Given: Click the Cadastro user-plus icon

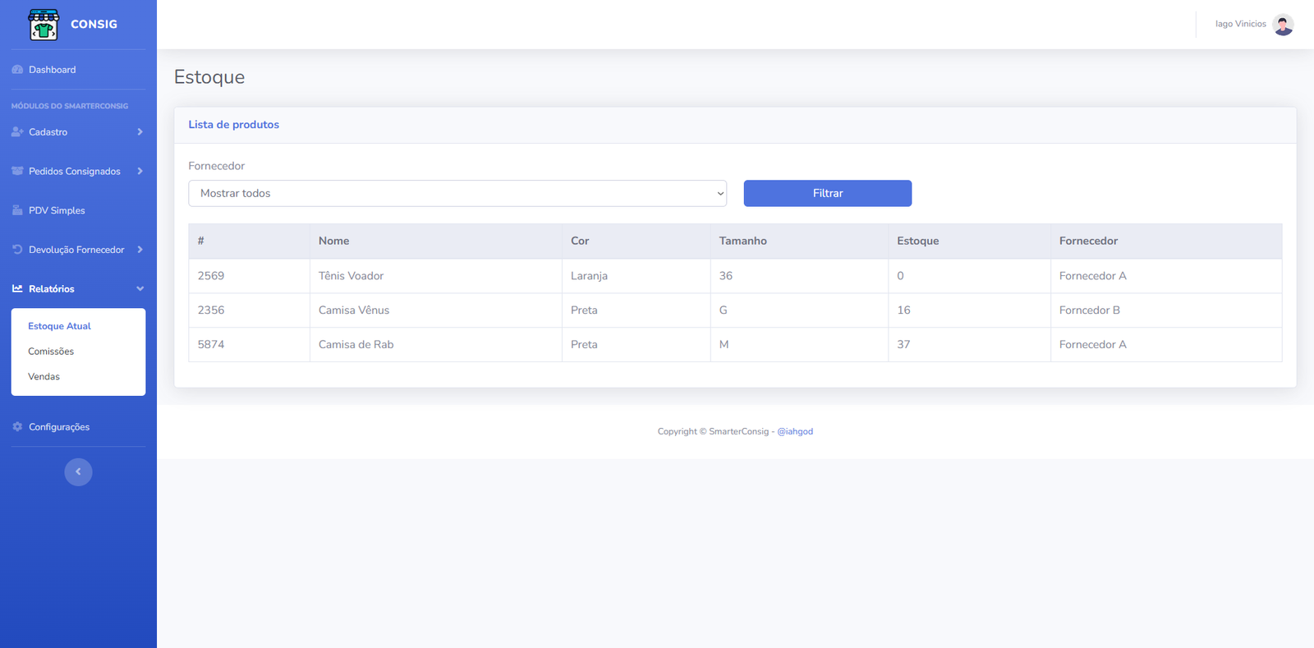Looking at the screenshot, I should (x=17, y=132).
